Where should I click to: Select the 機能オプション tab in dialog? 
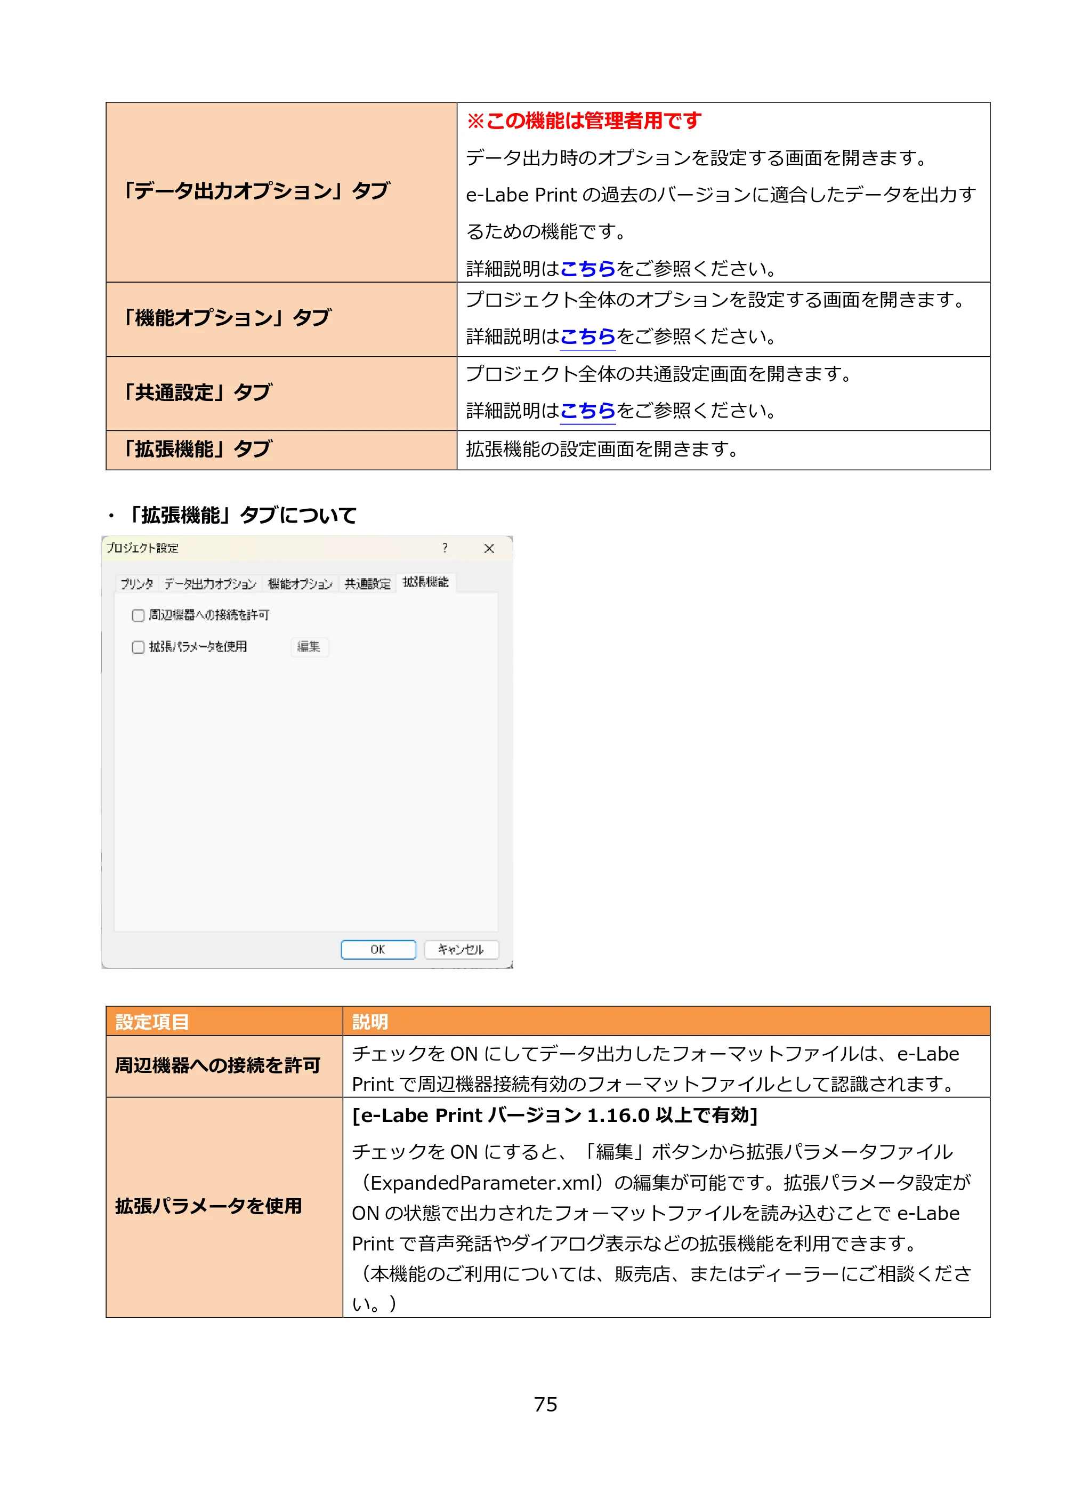tap(300, 584)
